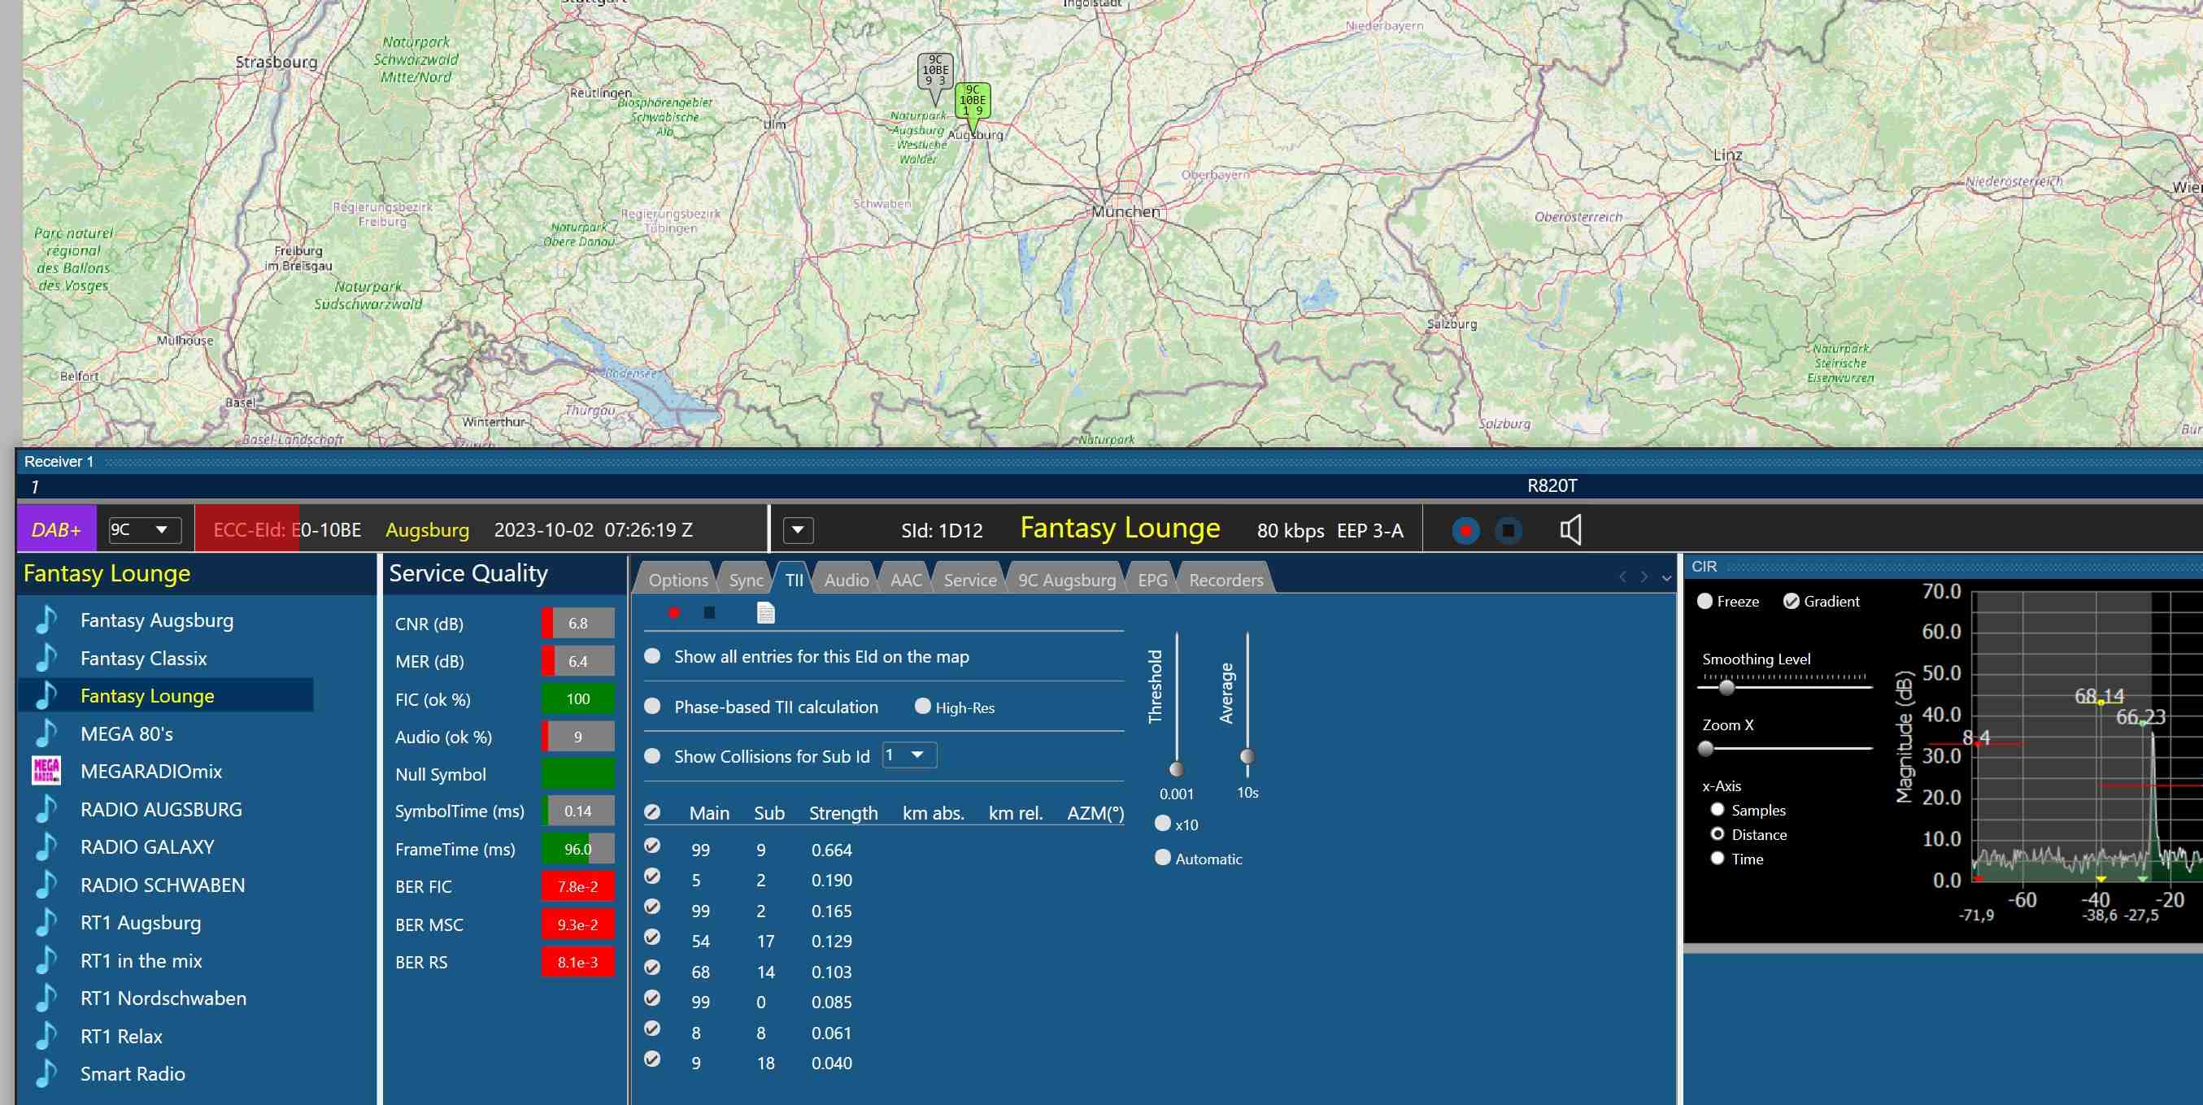
Task: Adjust the Threshold slider handle
Action: [x=1177, y=768]
